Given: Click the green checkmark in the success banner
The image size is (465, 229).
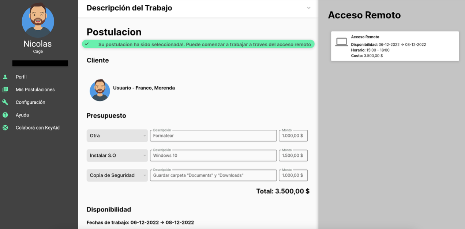Looking at the screenshot, I should click(87, 44).
